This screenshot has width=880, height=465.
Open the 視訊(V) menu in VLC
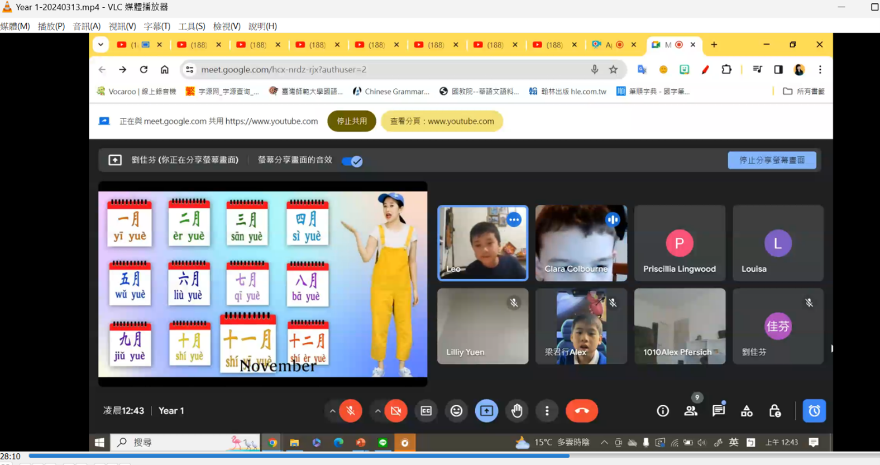[x=122, y=26]
